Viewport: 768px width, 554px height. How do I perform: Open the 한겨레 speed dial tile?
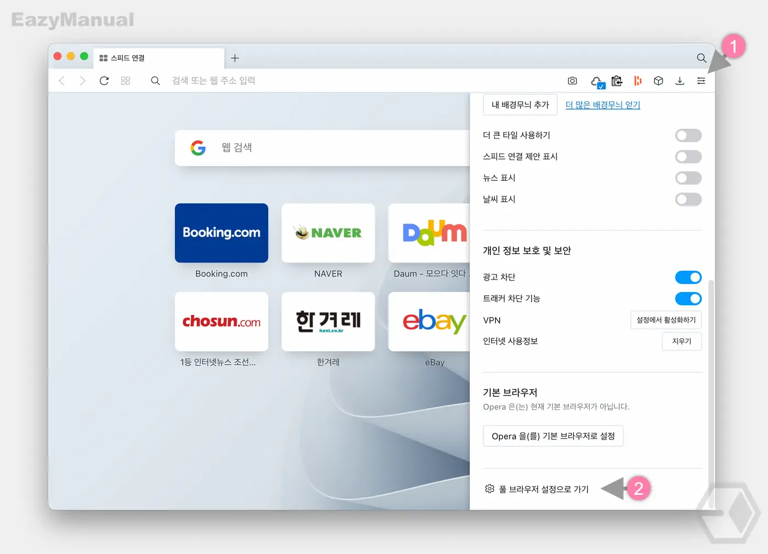(328, 321)
